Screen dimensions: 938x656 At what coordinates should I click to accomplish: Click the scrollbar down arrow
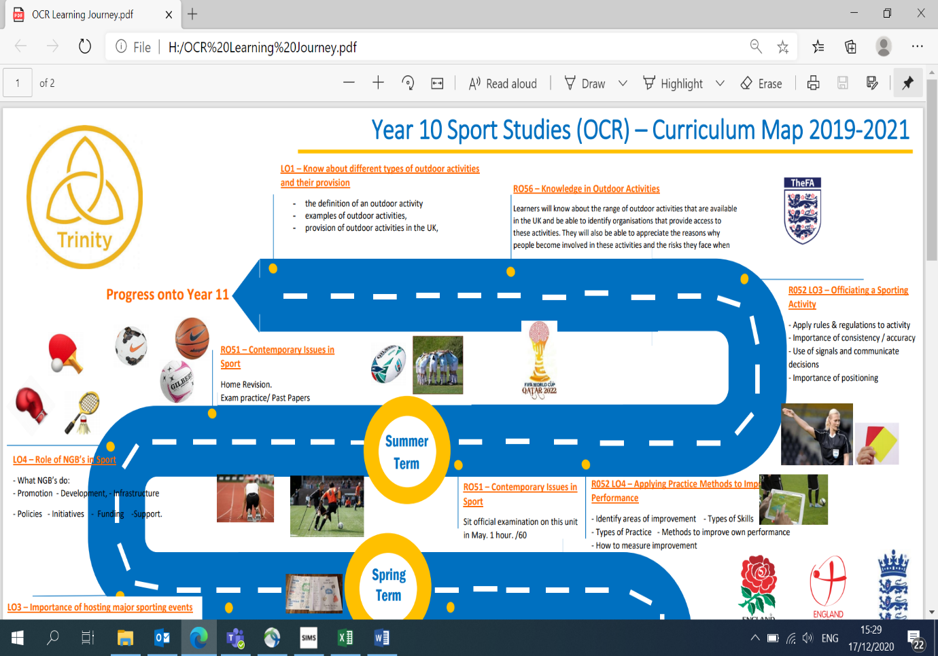coord(932,612)
